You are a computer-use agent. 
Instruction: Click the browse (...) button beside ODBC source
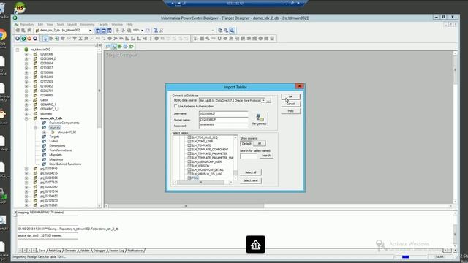268,101
